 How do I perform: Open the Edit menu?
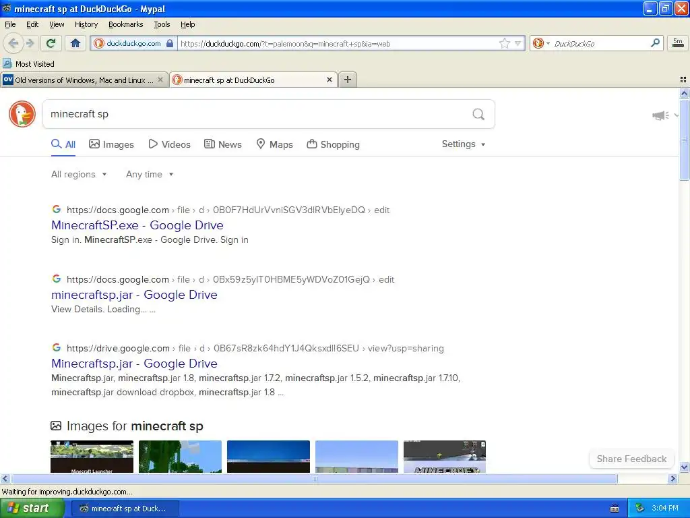(32, 24)
